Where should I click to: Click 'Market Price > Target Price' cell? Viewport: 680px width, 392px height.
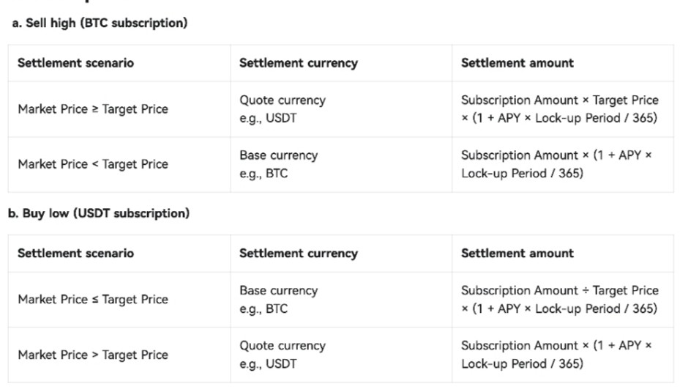93,355
